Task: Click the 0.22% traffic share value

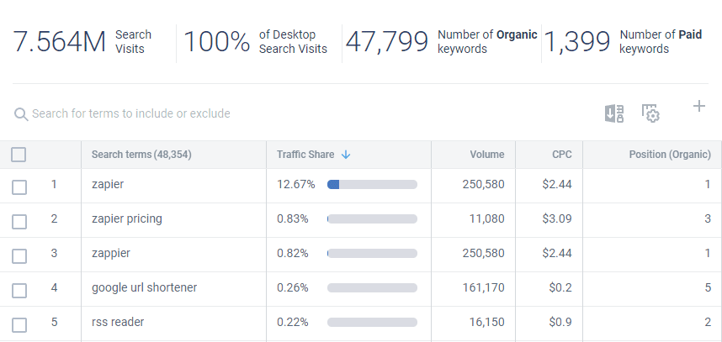Action: [x=292, y=322]
